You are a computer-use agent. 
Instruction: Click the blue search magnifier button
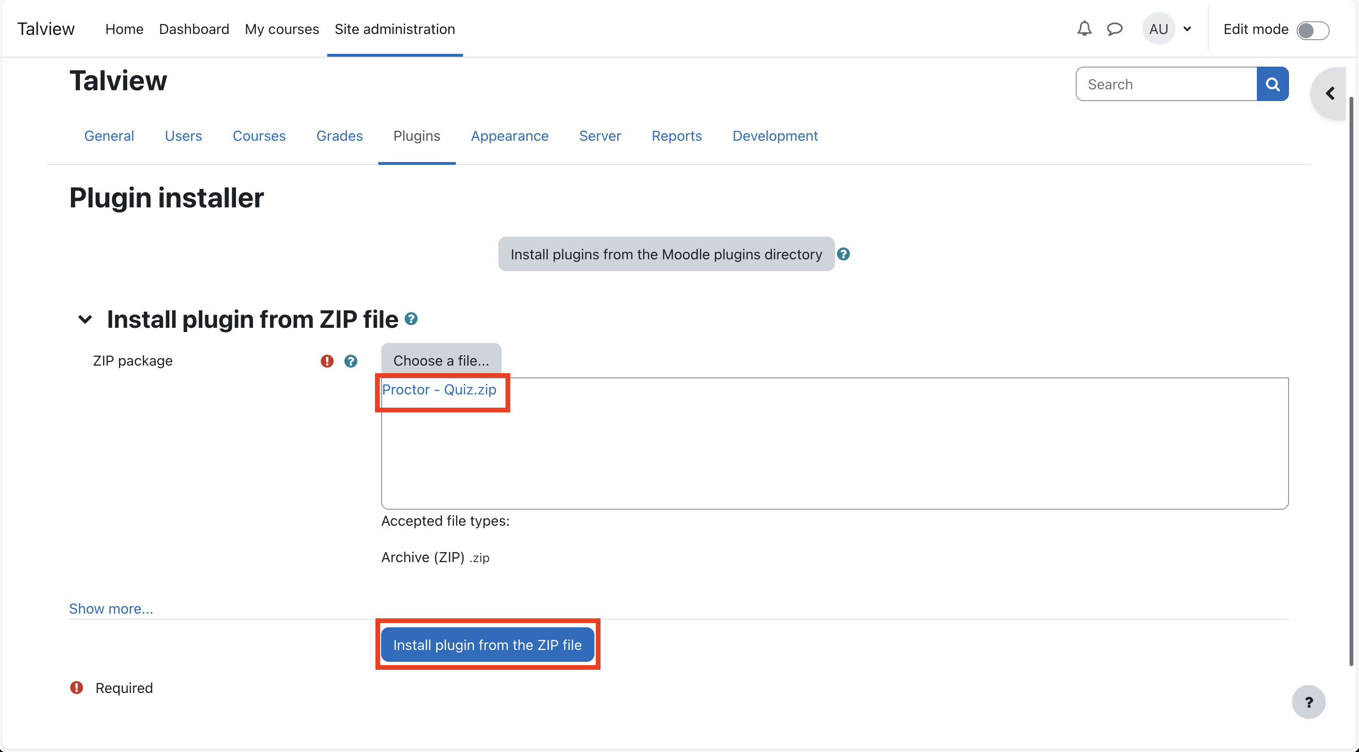point(1272,84)
